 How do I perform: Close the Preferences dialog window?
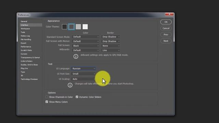pyautogui.click(x=169, y=14)
